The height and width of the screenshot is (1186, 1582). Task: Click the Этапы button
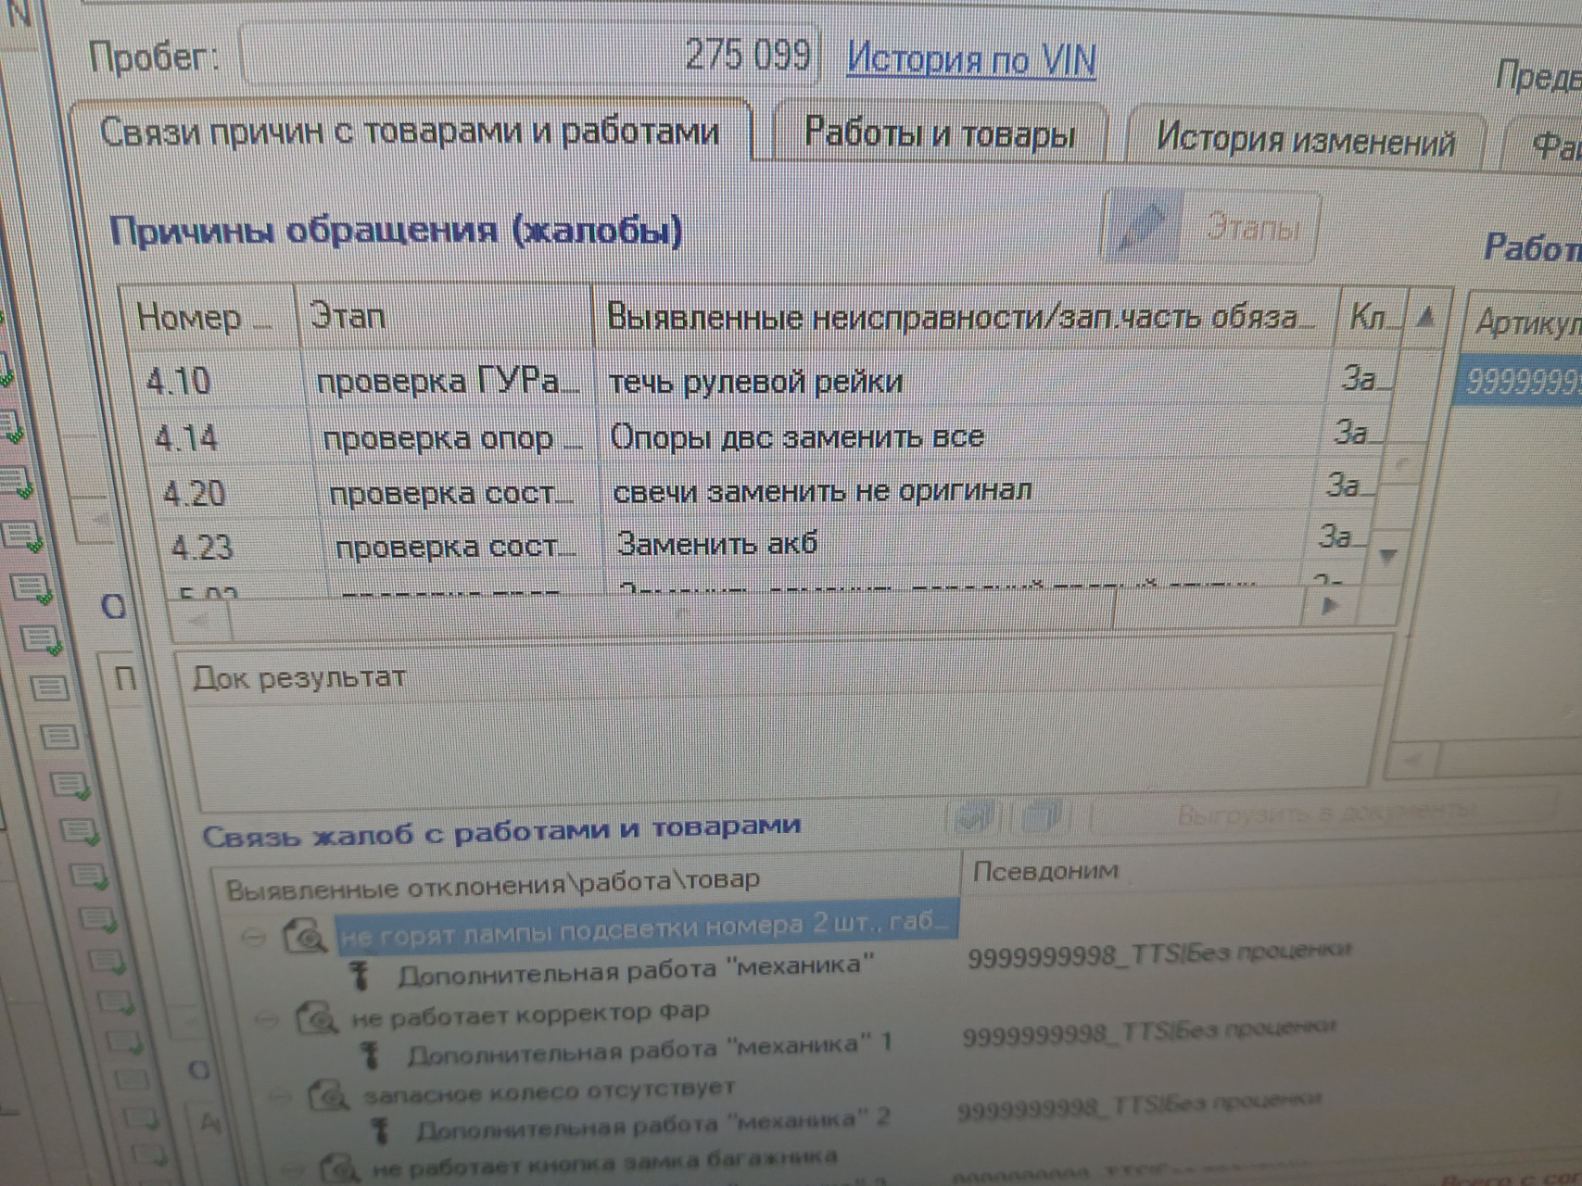(x=1252, y=227)
